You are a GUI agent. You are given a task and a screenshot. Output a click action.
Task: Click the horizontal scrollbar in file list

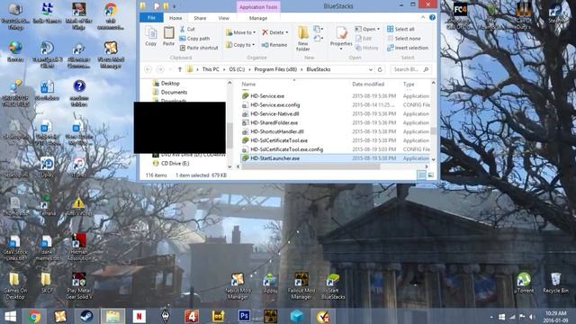point(310,166)
